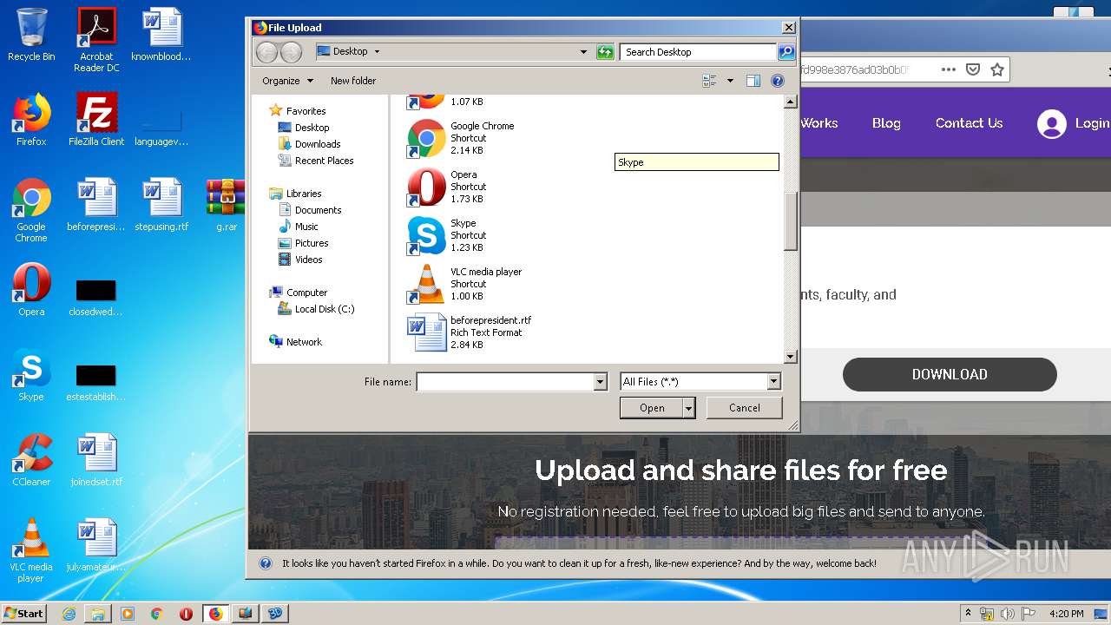
Task: Open the Organize menu
Action: click(x=288, y=81)
